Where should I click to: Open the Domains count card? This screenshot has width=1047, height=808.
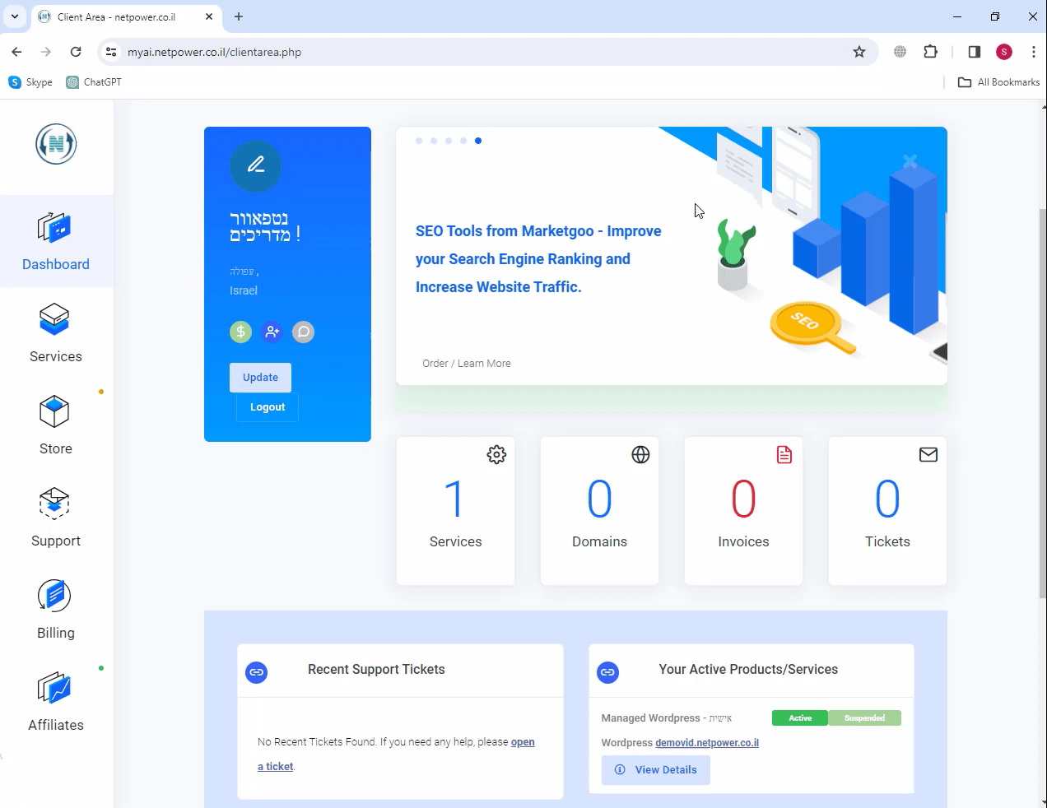tap(599, 511)
